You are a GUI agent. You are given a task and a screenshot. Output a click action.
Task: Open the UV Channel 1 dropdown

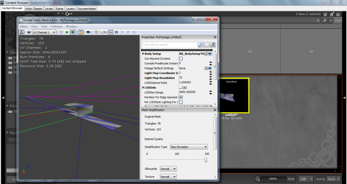tap(44, 32)
